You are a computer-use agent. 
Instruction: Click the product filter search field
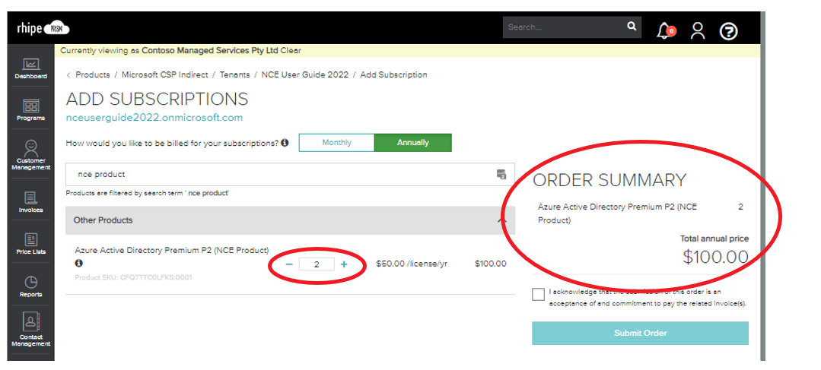(x=282, y=175)
